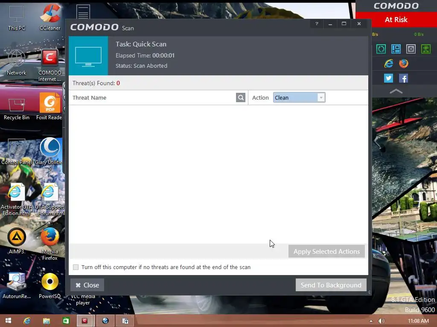This screenshot has height=327, width=437.
Task: Click the update/refresh icon in Comodo widget
Action: (381, 49)
